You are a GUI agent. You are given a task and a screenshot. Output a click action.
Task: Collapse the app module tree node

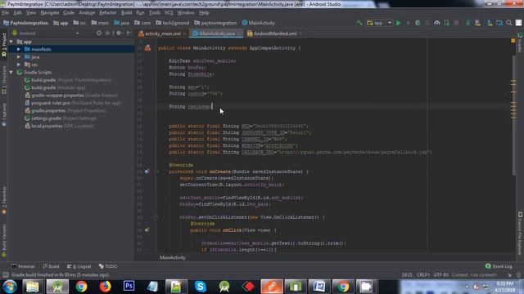11,42
